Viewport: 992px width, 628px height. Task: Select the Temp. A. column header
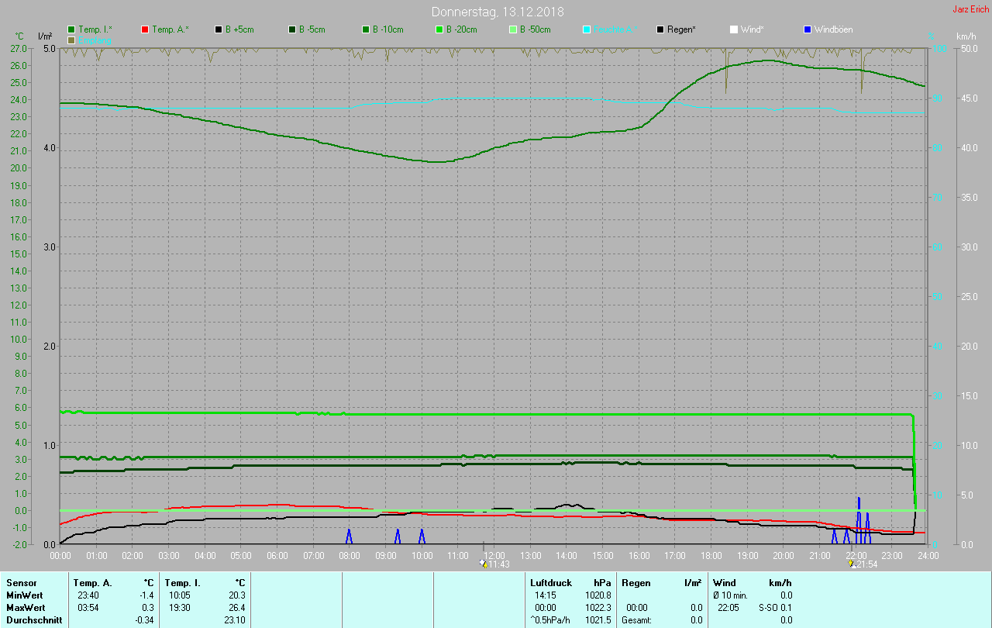(x=92, y=582)
